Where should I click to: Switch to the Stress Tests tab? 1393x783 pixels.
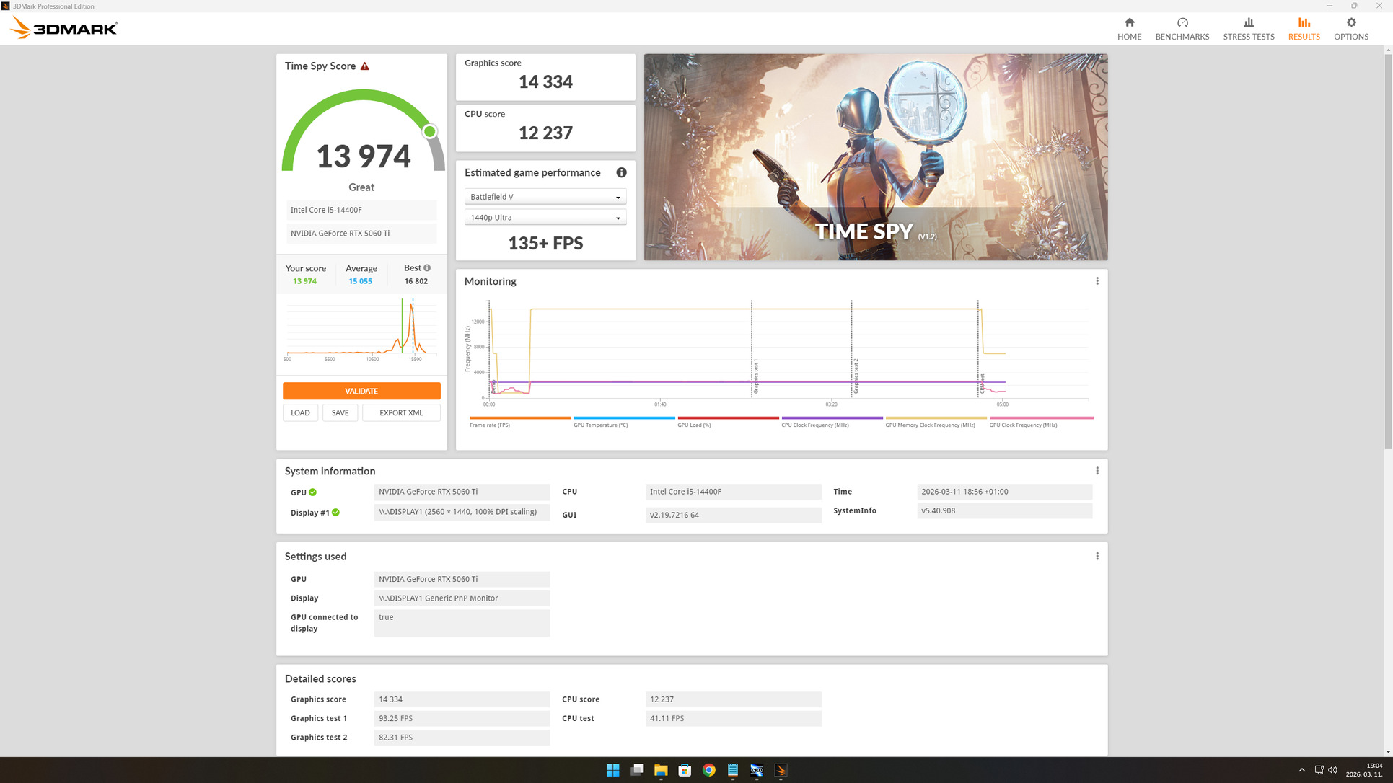1248,29
